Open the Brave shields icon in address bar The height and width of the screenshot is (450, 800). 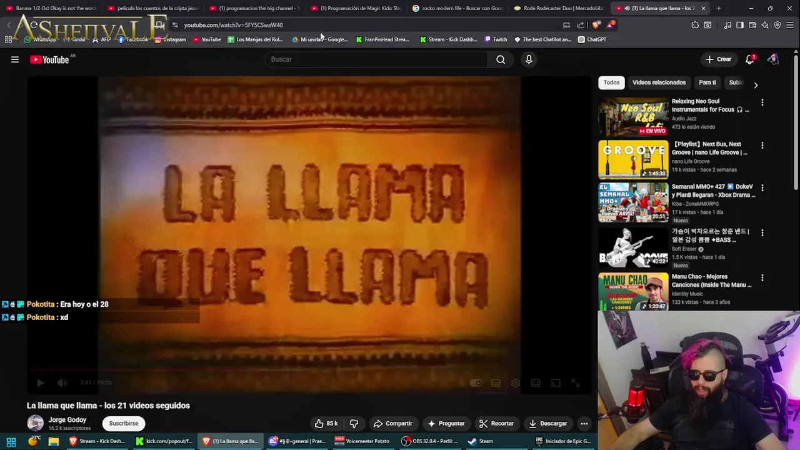pos(596,25)
